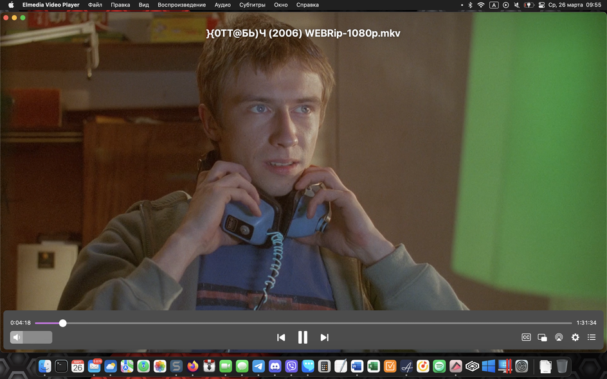Open the Файл menu
The image size is (607, 379).
click(95, 5)
